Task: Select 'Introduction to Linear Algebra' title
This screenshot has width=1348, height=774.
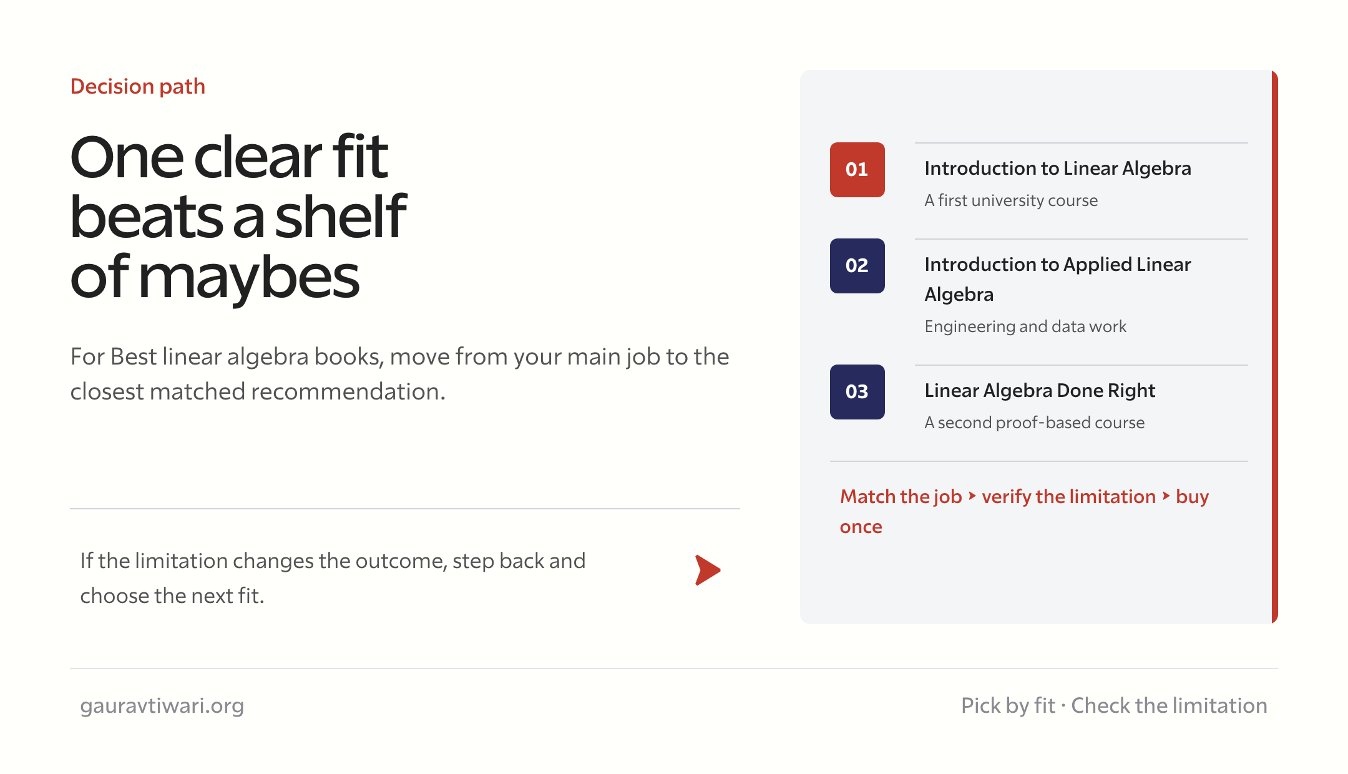Action: 1058,169
